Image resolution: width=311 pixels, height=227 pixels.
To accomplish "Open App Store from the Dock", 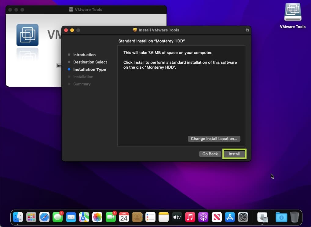I will pyautogui.click(x=229, y=217).
